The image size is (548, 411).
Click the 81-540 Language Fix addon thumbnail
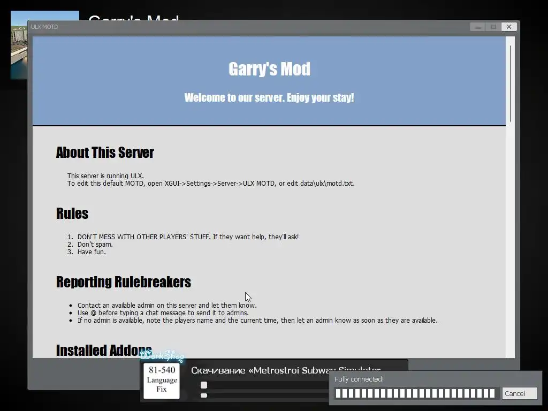(x=162, y=380)
